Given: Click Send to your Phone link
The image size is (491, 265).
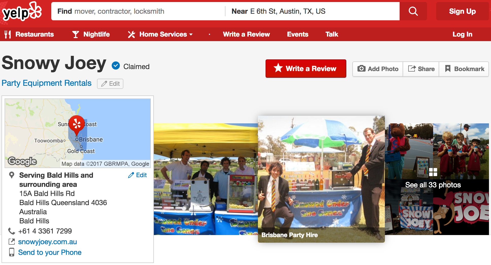Looking at the screenshot, I should pyautogui.click(x=50, y=252).
